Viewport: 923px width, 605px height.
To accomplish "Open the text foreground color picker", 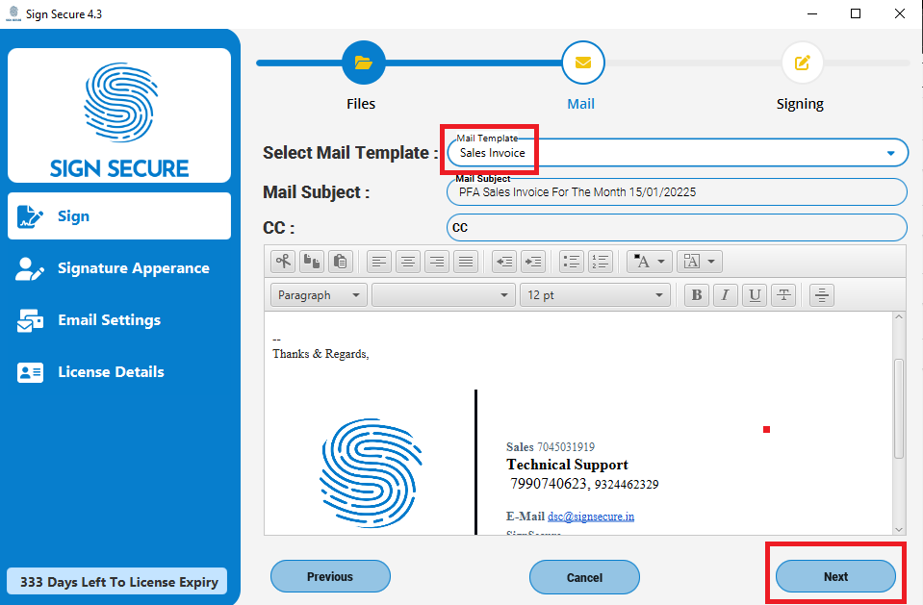I will click(650, 262).
